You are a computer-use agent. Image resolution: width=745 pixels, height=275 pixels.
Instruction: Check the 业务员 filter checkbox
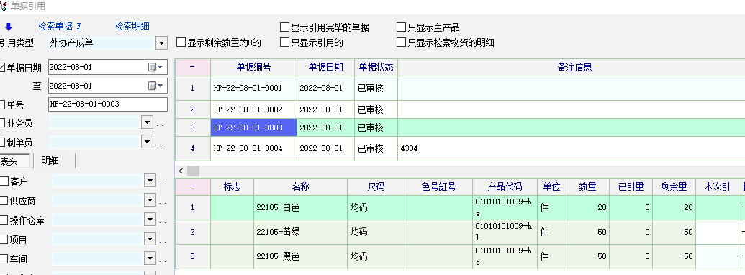click(2, 123)
